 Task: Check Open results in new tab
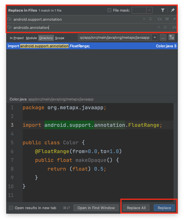pos(11,208)
